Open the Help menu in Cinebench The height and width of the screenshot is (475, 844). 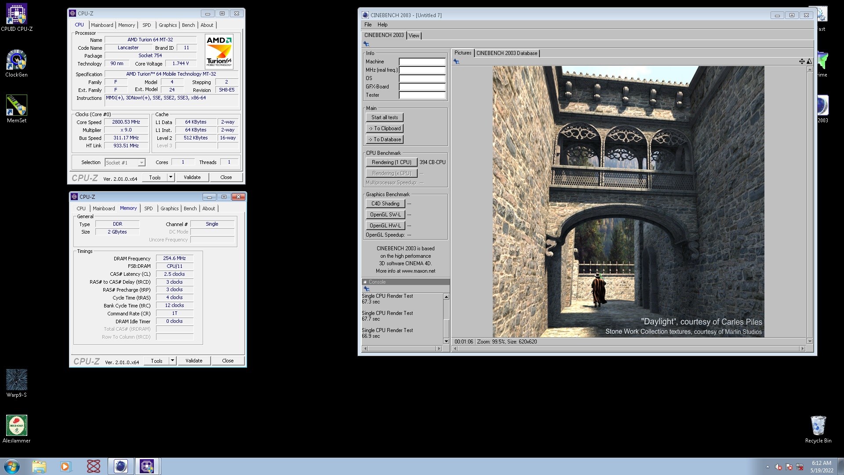[382, 25]
